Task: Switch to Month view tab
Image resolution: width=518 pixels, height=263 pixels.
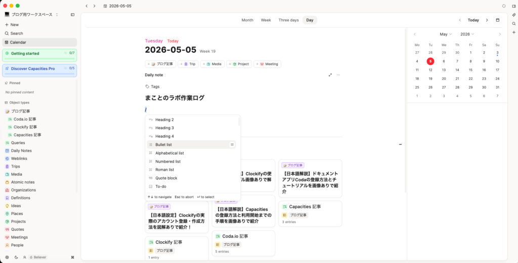Action: tap(247, 20)
